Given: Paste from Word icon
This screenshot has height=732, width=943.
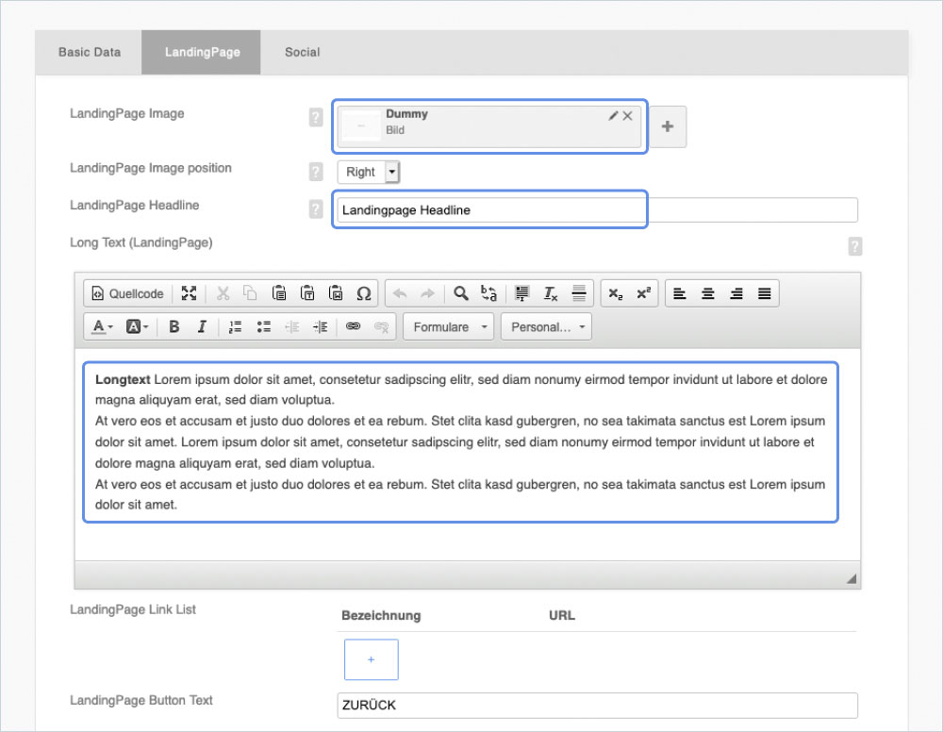Looking at the screenshot, I should 336,293.
